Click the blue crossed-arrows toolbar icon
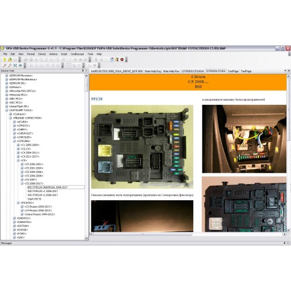Screen dimensions: 291x291 pyautogui.click(x=15, y=66)
